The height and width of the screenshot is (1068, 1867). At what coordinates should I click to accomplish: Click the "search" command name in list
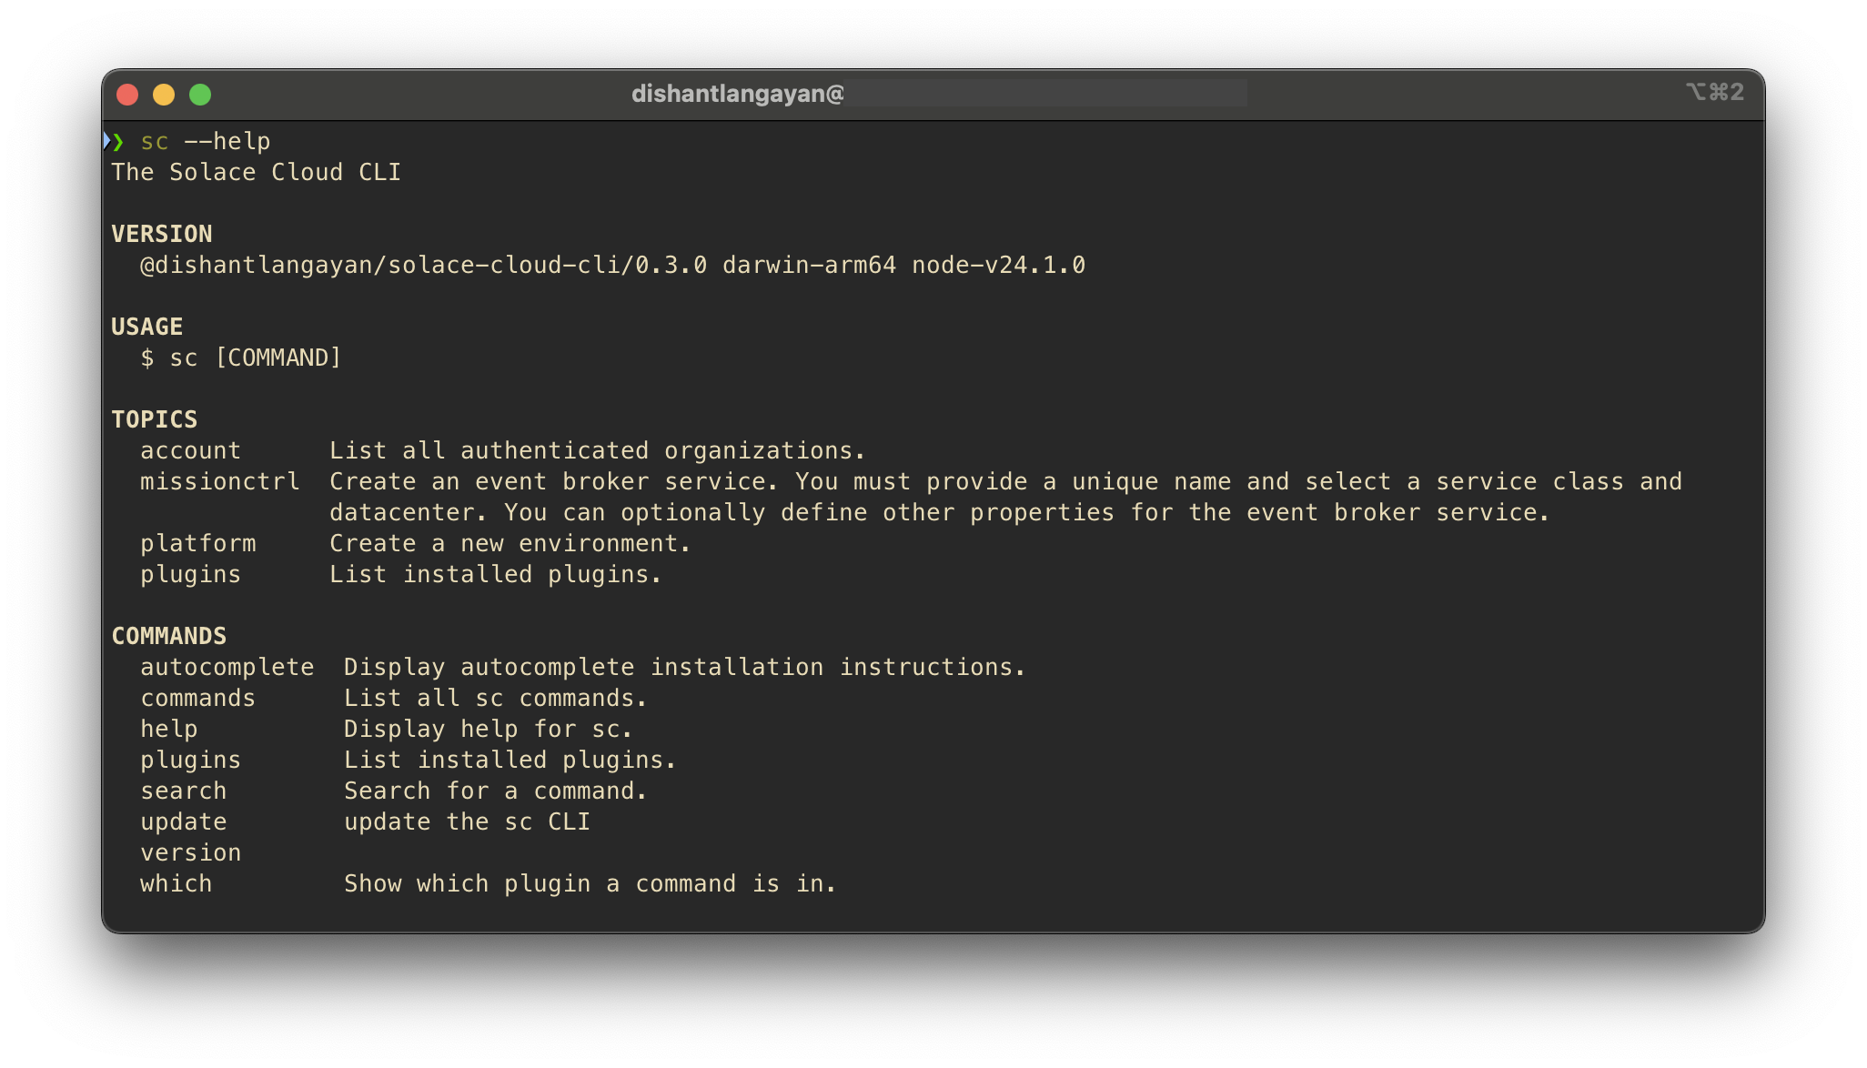click(183, 791)
